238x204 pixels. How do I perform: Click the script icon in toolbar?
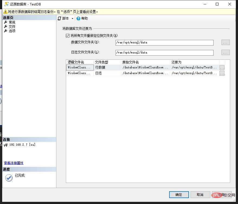coord(59,18)
